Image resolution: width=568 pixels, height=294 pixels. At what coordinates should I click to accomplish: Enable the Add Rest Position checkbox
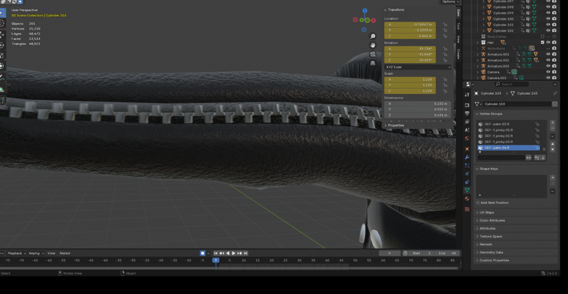click(478, 203)
